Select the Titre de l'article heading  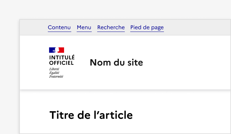click(91, 115)
